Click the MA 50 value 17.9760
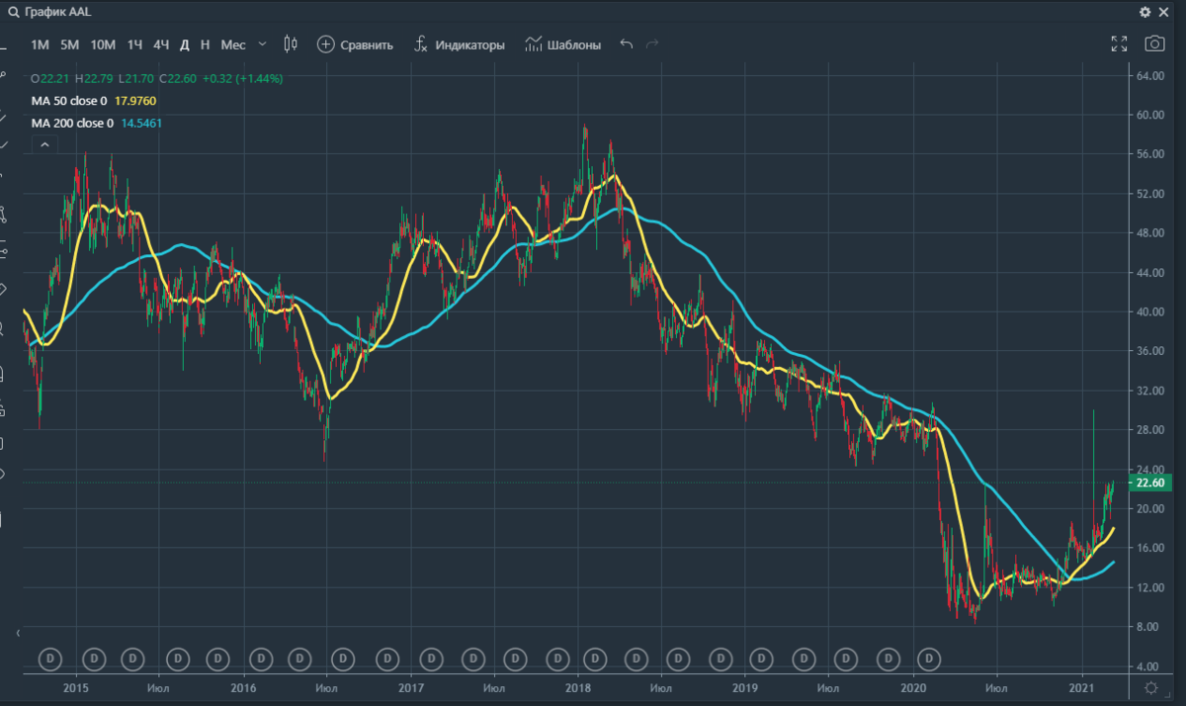Viewport: 1186px width, 706px height. click(136, 101)
